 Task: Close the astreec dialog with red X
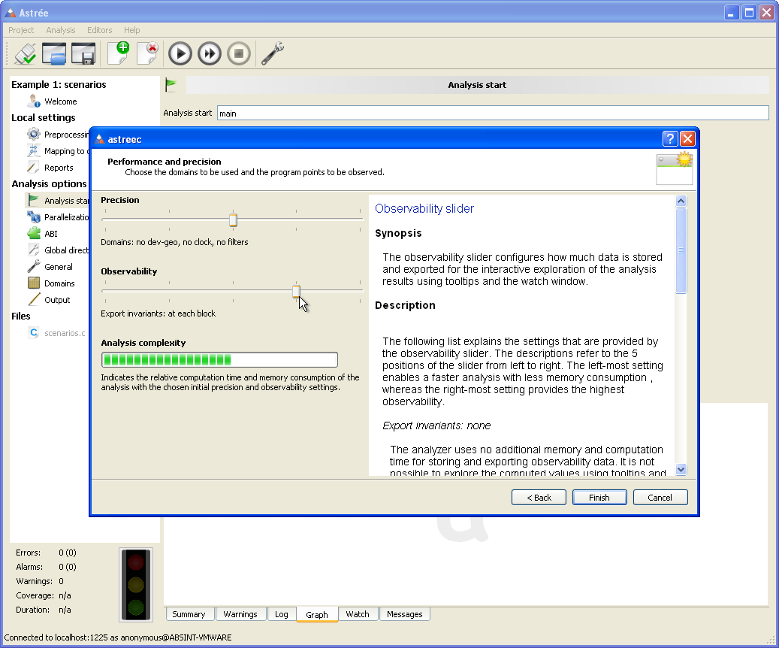(687, 139)
